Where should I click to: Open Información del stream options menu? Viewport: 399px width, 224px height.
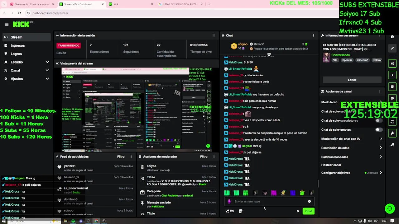coord(380,35)
